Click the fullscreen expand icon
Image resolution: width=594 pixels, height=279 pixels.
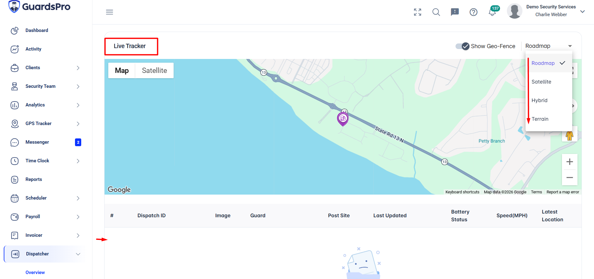tap(418, 12)
